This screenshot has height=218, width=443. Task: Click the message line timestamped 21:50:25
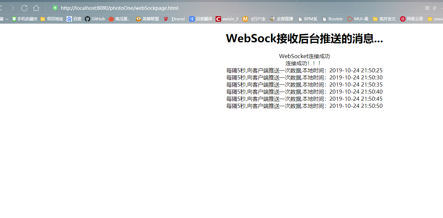(304, 70)
